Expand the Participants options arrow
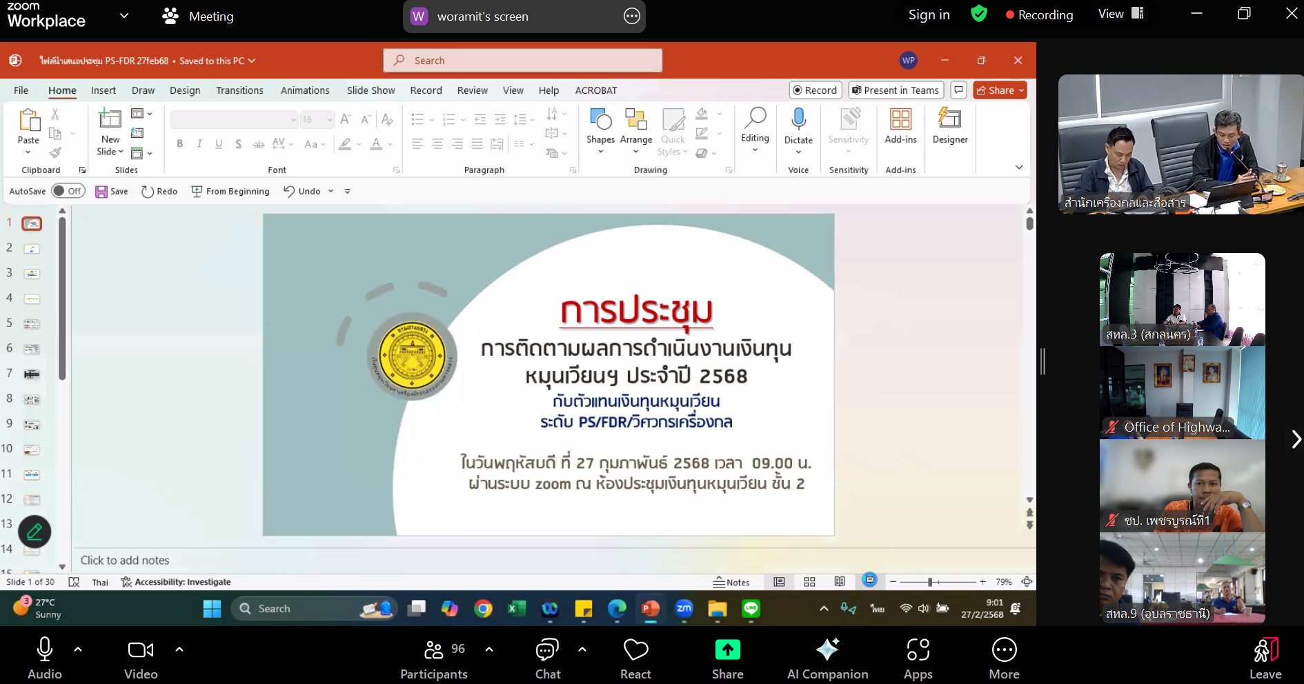 (489, 650)
